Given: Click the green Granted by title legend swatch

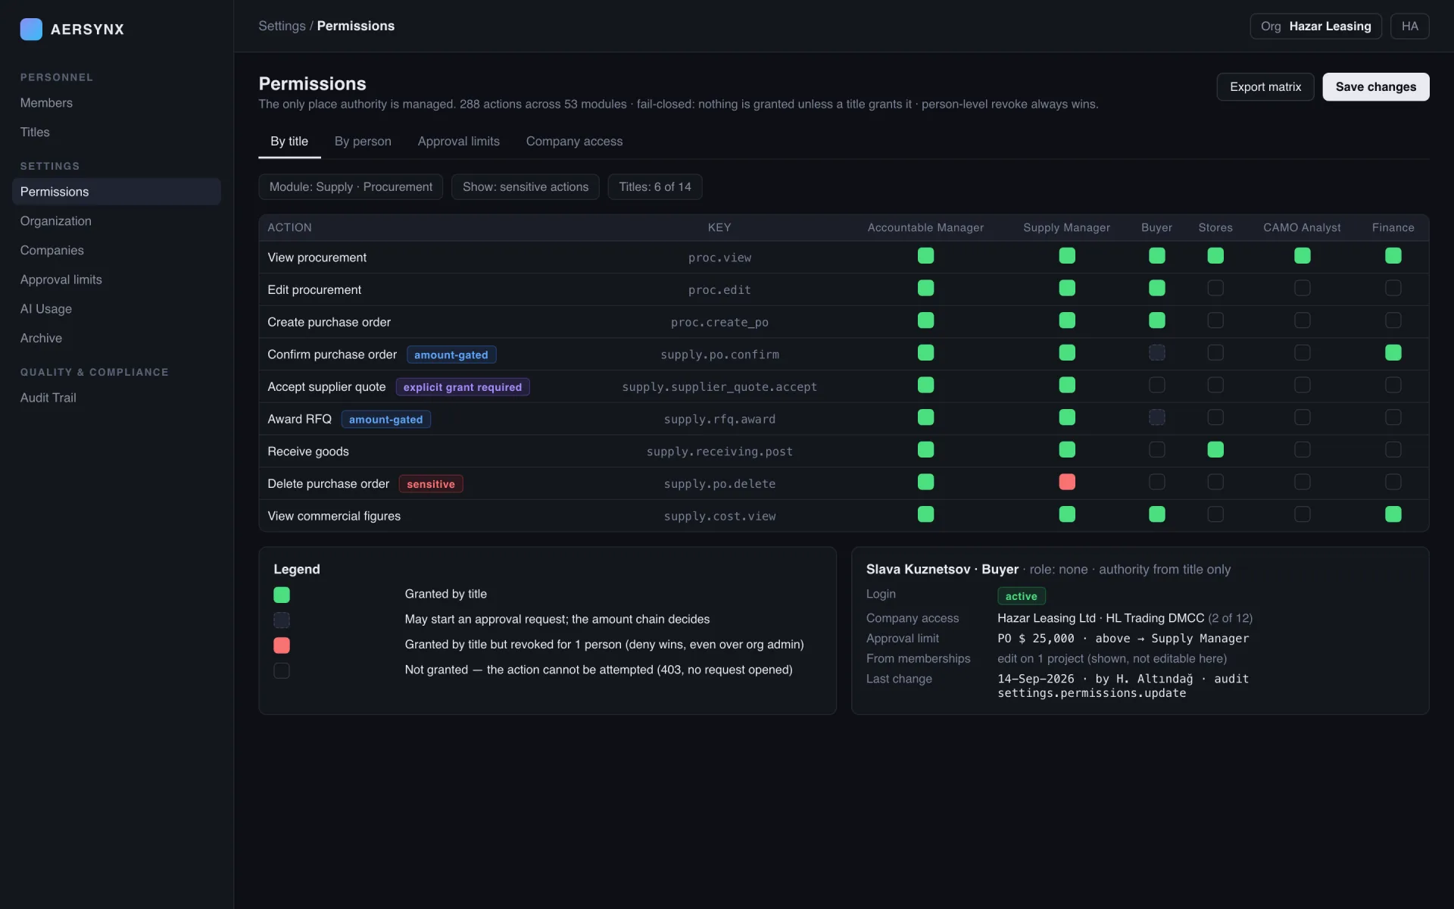Looking at the screenshot, I should 282,595.
